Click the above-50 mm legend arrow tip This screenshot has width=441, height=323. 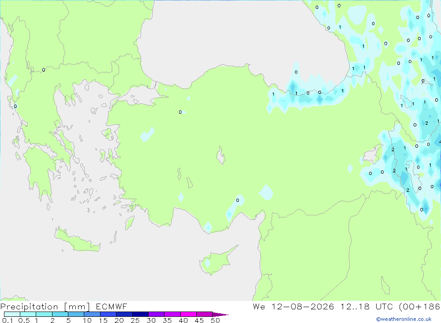[220, 315]
